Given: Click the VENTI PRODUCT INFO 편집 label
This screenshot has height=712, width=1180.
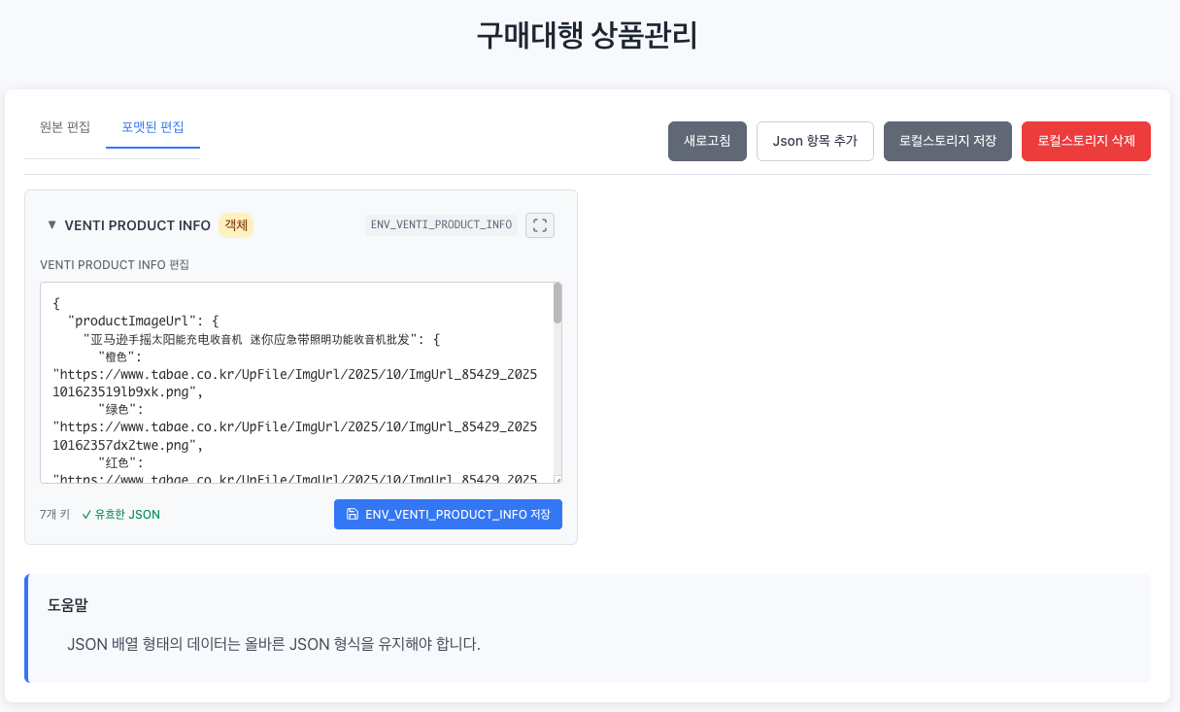Looking at the screenshot, I should click(115, 264).
